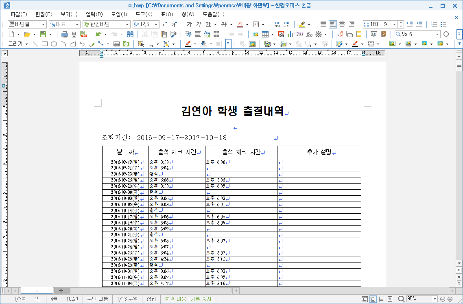This screenshot has width=463, height=304.
Task: Select the line drawing tool
Action: point(35,44)
